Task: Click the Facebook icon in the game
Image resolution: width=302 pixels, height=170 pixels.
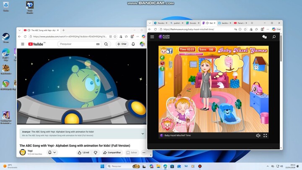Action: click(x=170, y=51)
